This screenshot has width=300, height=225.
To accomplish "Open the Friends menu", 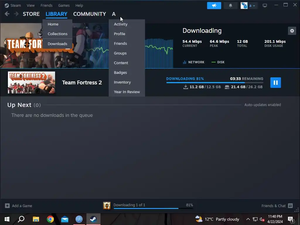I will tap(47, 5).
